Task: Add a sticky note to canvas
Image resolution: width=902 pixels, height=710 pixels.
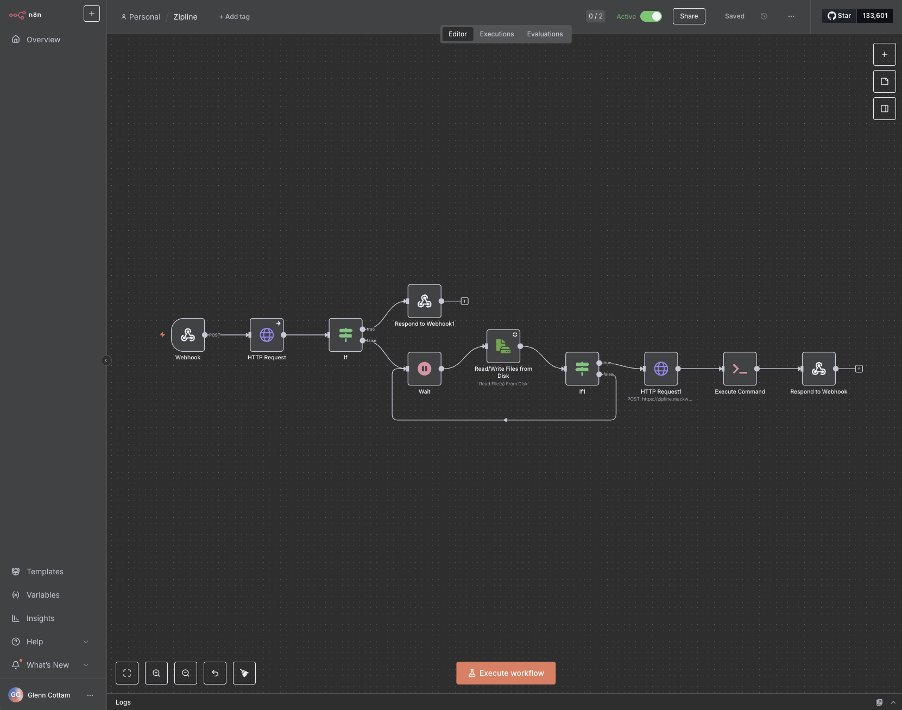Action: (884, 81)
